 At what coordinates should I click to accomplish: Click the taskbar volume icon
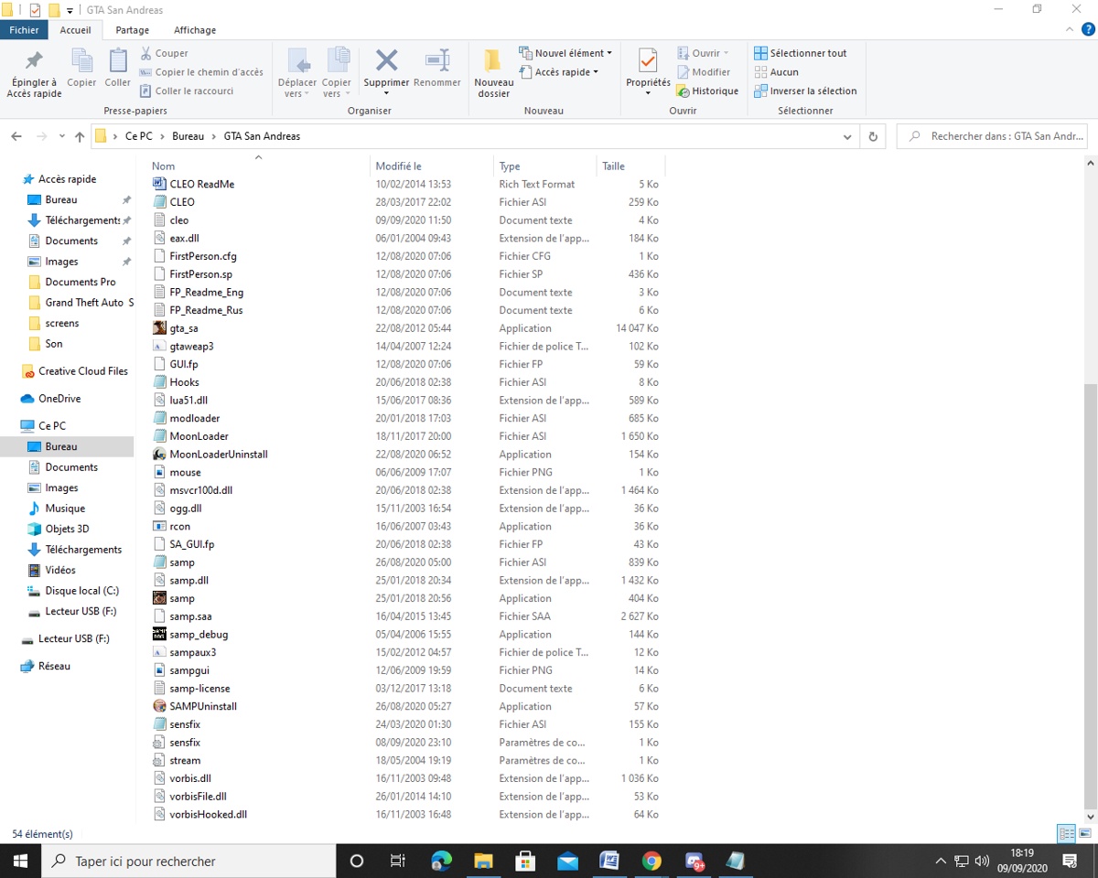click(x=983, y=861)
